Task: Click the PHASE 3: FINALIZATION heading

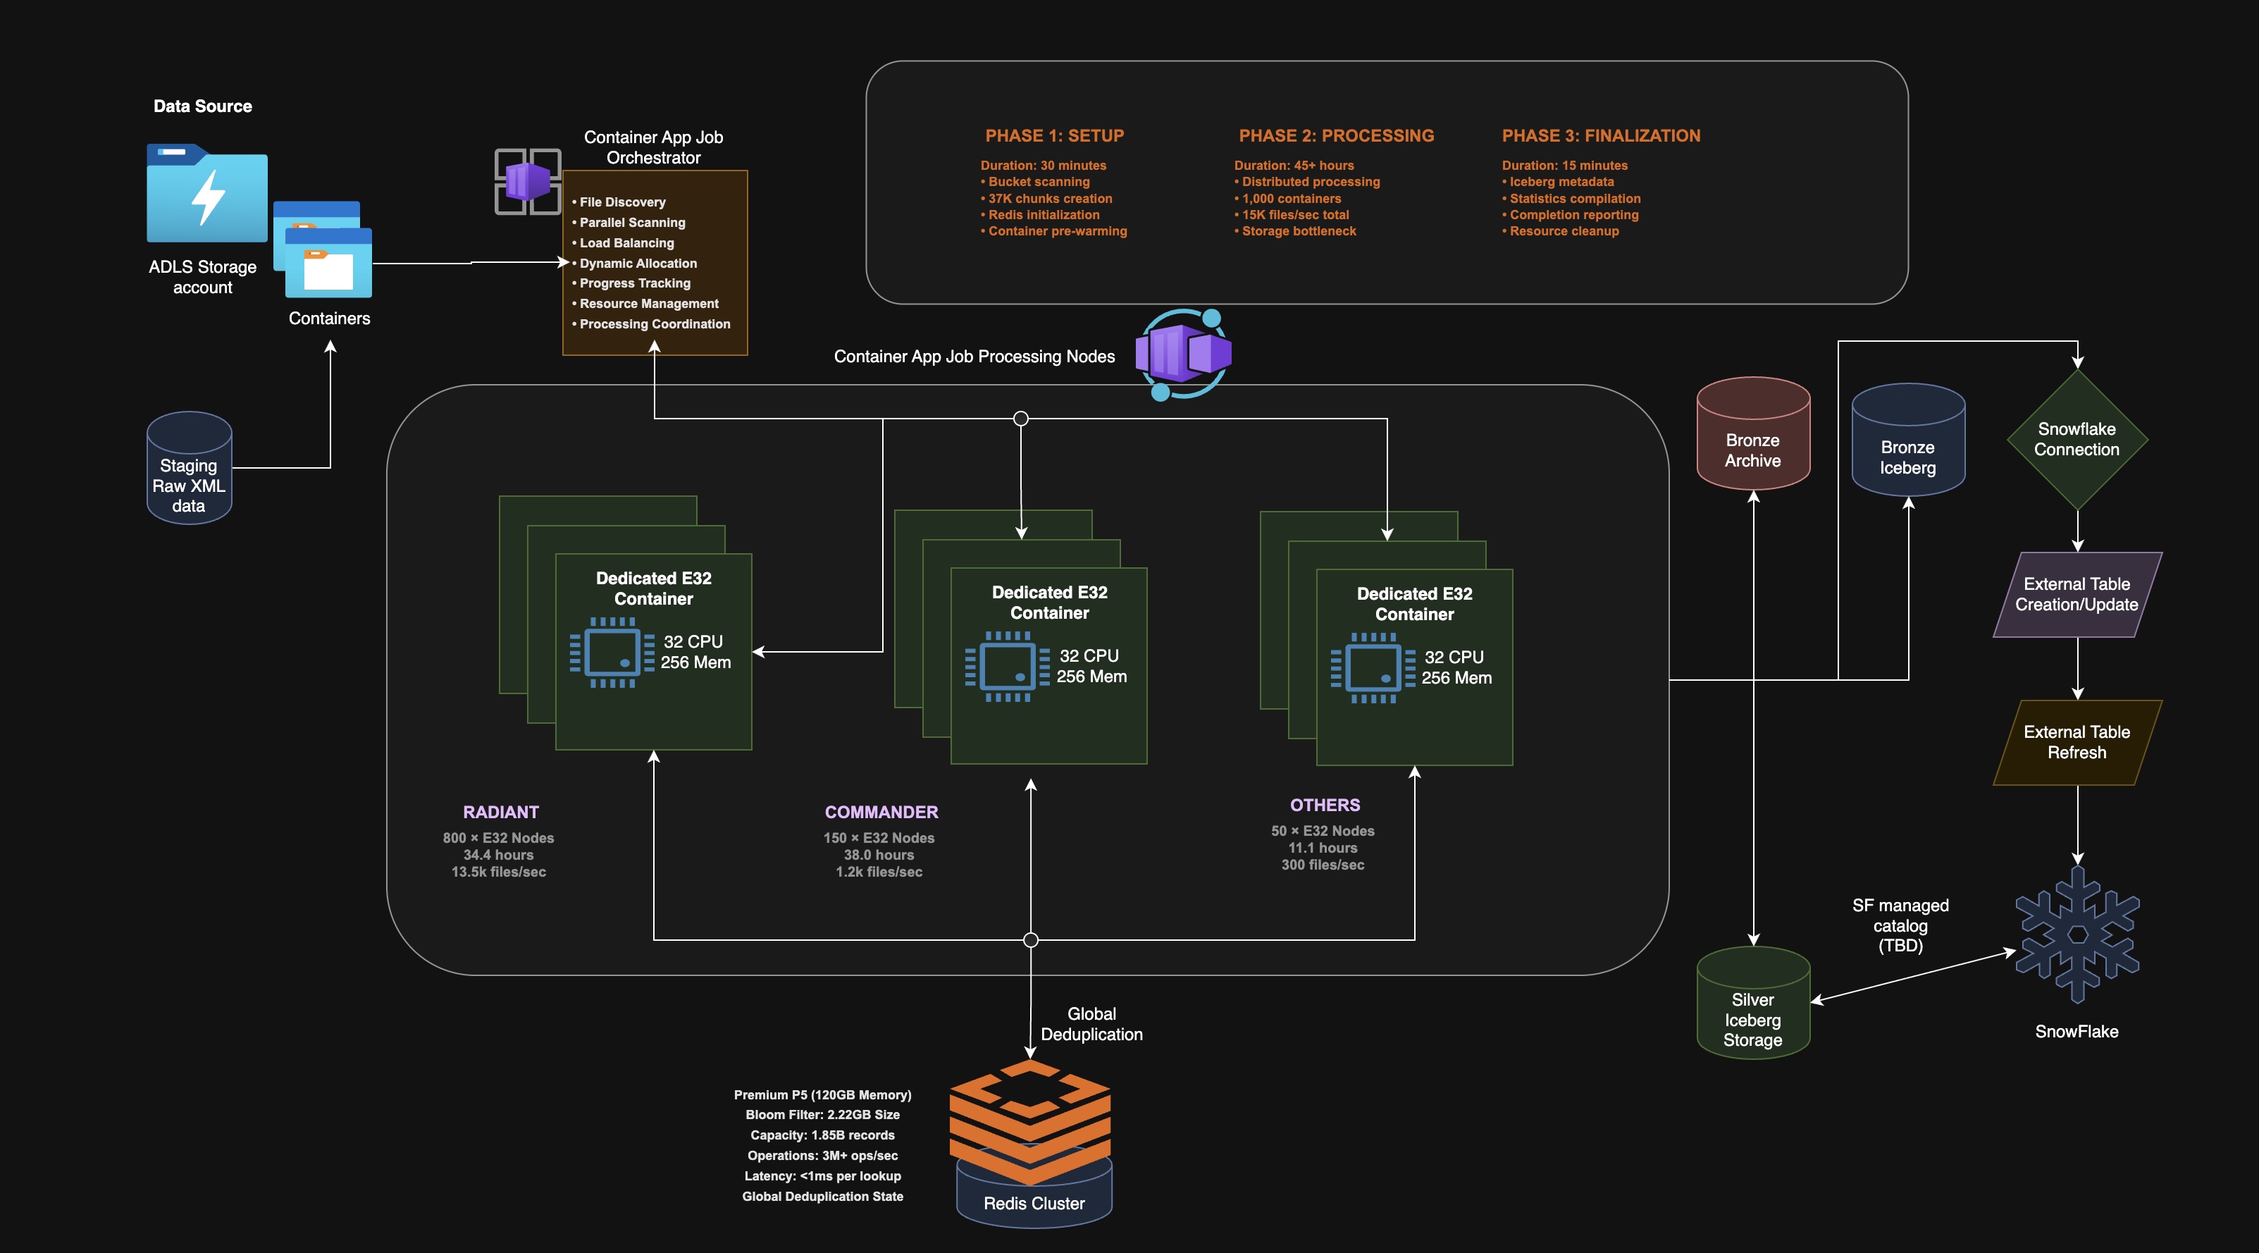Action: point(1602,136)
